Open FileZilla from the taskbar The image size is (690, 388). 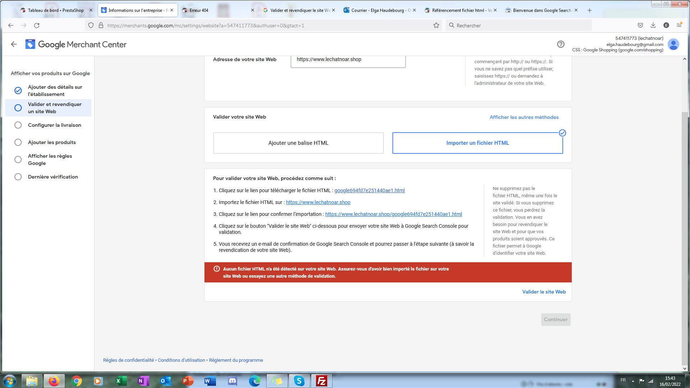click(321, 381)
